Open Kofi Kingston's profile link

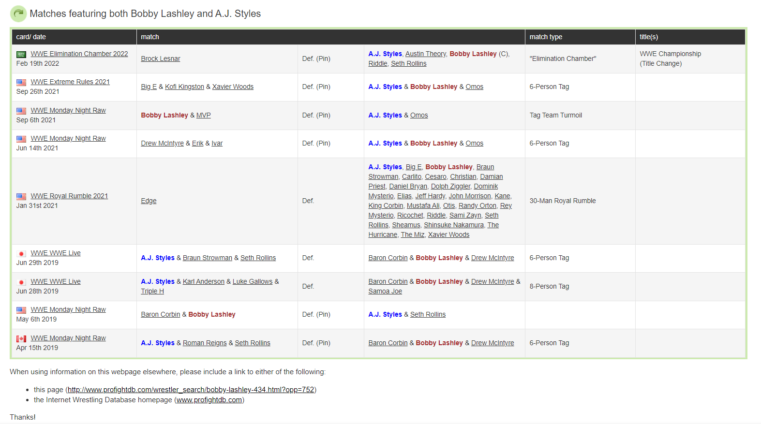click(x=184, y=87)
